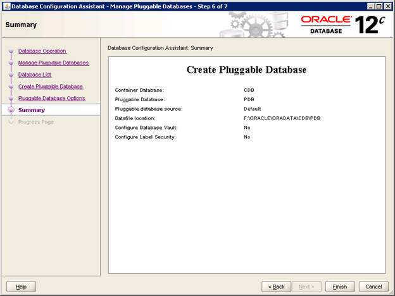Screen dimensions: 395x296
Task: Click the Database Operation step bullet icon
Action: [11, 51]
